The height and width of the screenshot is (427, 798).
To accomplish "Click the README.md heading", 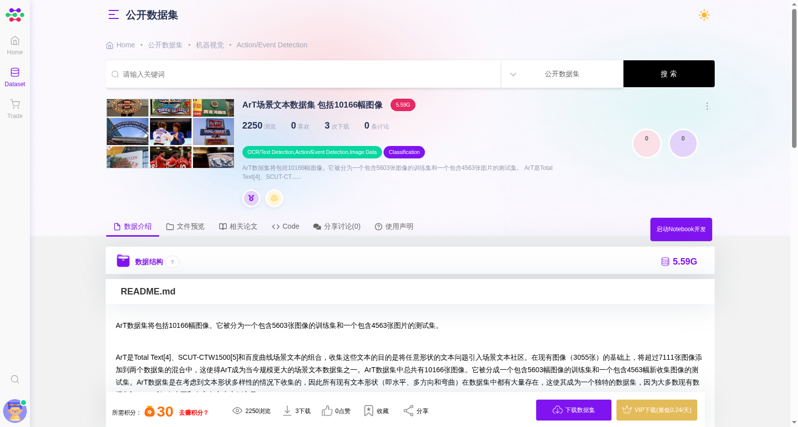I will pyautogui.click(x=148, y=291).
